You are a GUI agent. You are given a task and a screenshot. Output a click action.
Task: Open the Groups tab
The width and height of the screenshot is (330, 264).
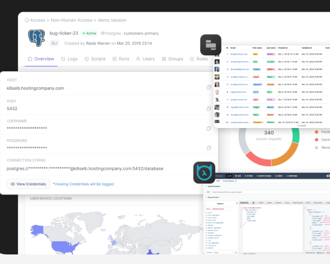(173, 59)
